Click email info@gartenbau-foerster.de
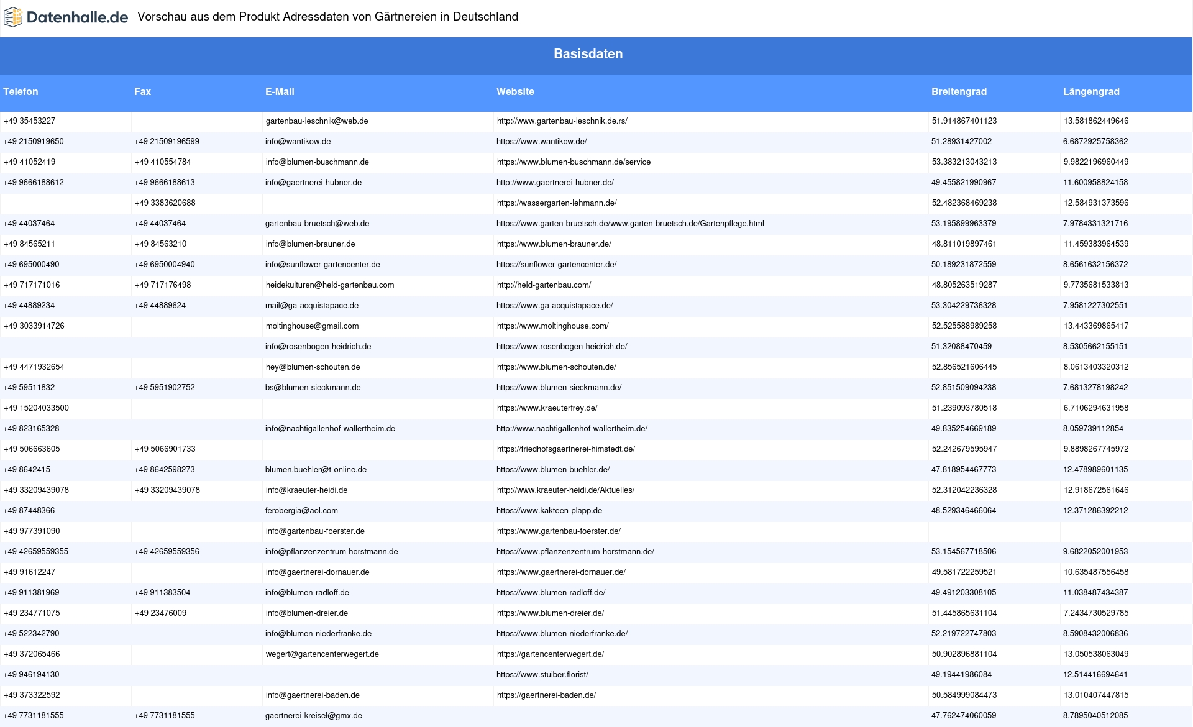The width and height of the screenshot is (1193, 727). [x=315, y=531]
